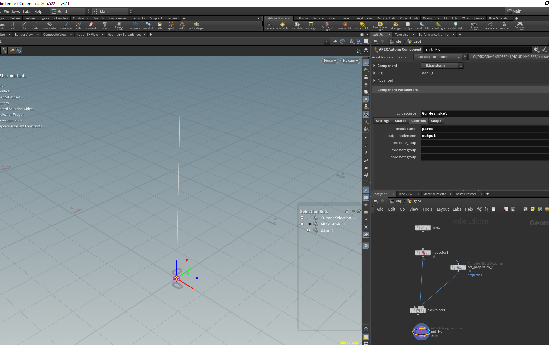Image resolution: width=549 pixels, height=345 pixels.
Task: Open the Geometry Spreadsheet tab
Action: pos(124,34)
